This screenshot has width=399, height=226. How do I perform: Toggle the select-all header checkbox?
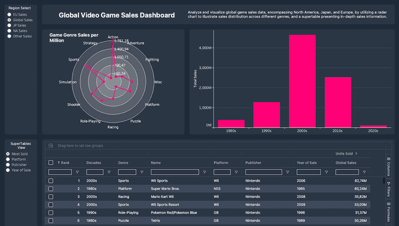[51, 162]
